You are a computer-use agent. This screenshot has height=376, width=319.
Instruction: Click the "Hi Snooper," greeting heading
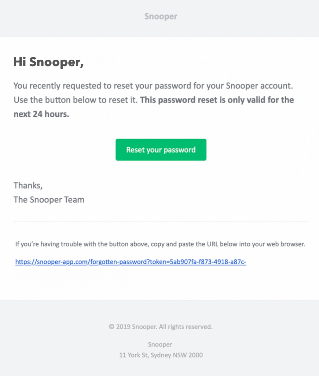[x=48, y=62]
